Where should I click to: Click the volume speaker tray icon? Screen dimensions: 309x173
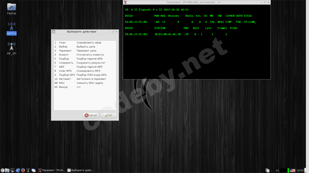coord(277,170)
